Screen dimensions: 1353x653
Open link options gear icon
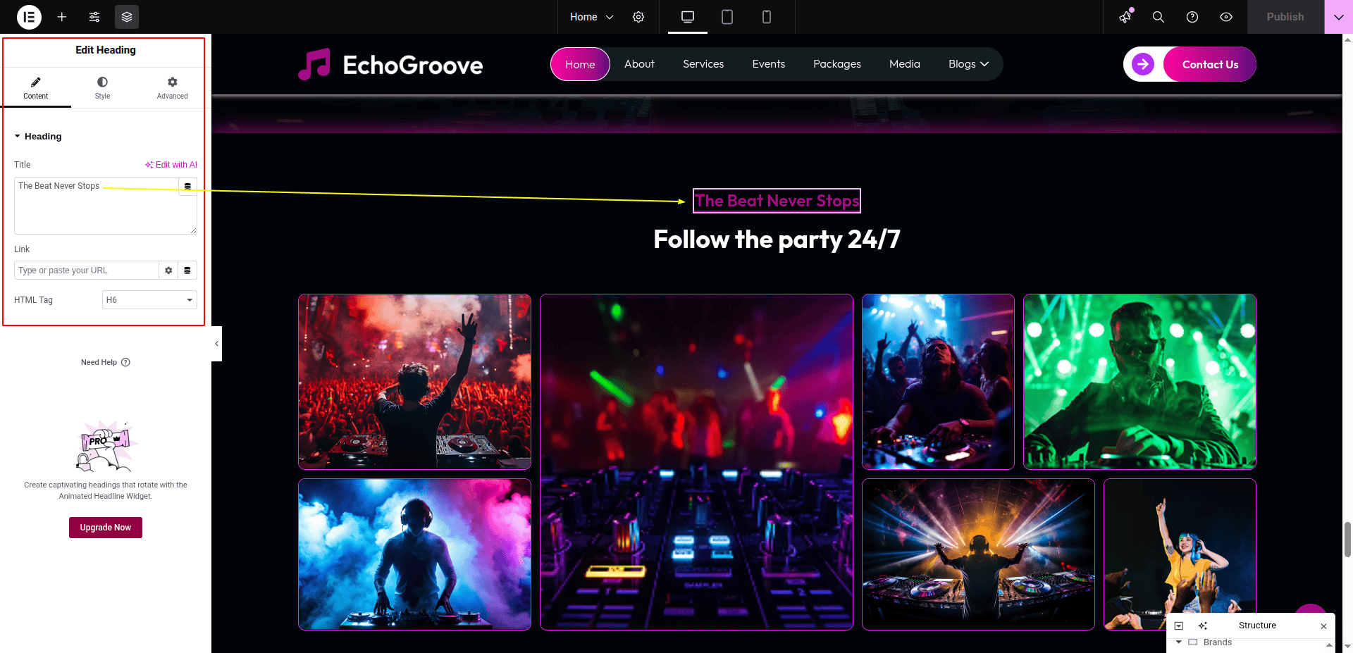(x=168, y=270)
